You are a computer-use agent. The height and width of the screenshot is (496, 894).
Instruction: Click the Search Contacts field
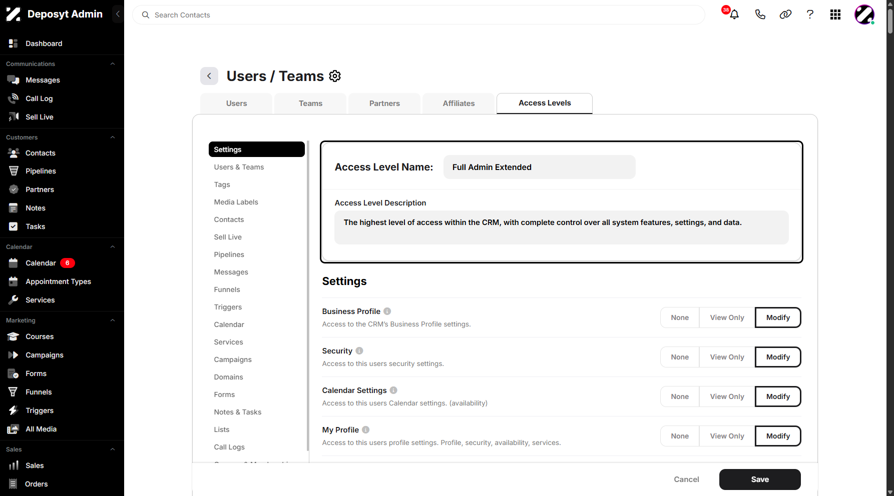tap(418, 15)
